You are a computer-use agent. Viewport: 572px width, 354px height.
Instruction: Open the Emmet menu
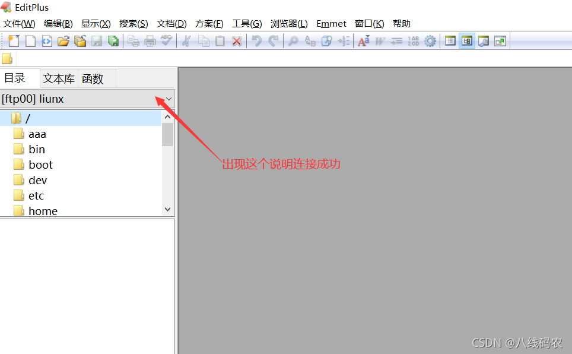(331, 24)
